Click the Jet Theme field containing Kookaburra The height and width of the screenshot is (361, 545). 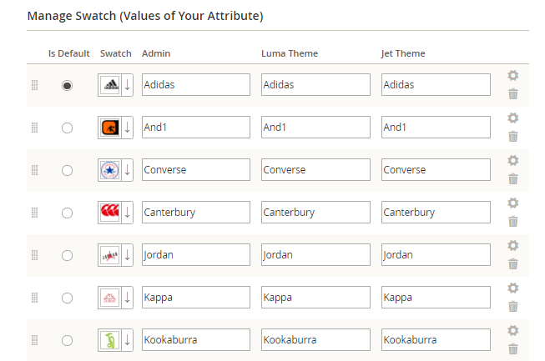(436, 340)
